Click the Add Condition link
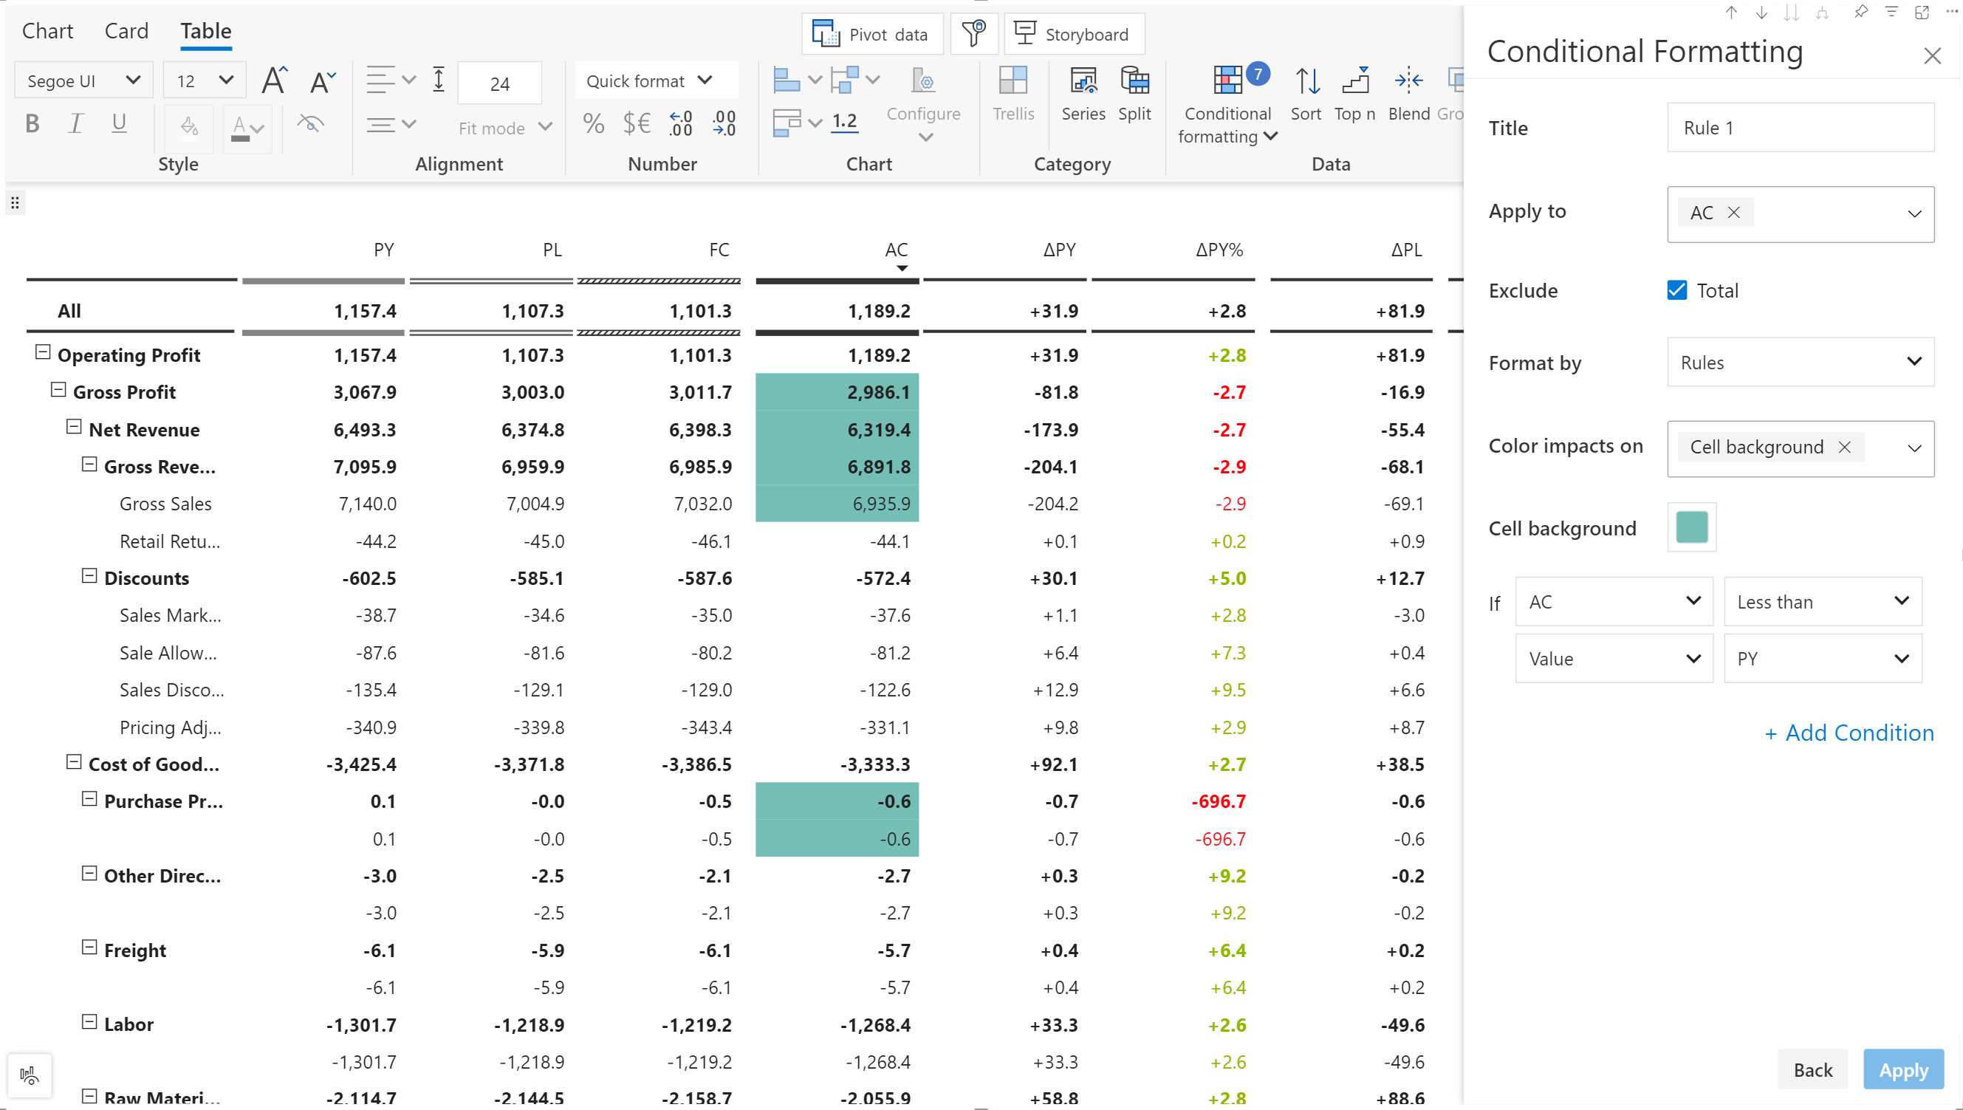This screenshot has width=1963, height=1110. click(1849, 733)
